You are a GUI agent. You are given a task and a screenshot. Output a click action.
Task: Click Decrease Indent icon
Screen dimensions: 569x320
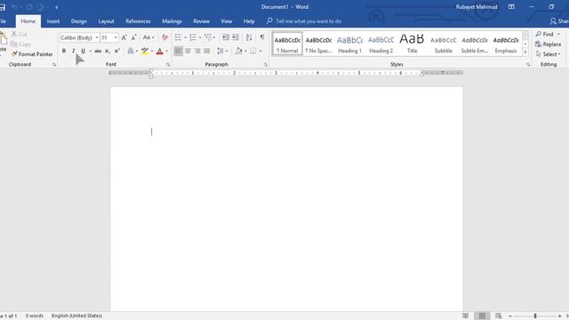pyautogui.click(x=226, y=37)
